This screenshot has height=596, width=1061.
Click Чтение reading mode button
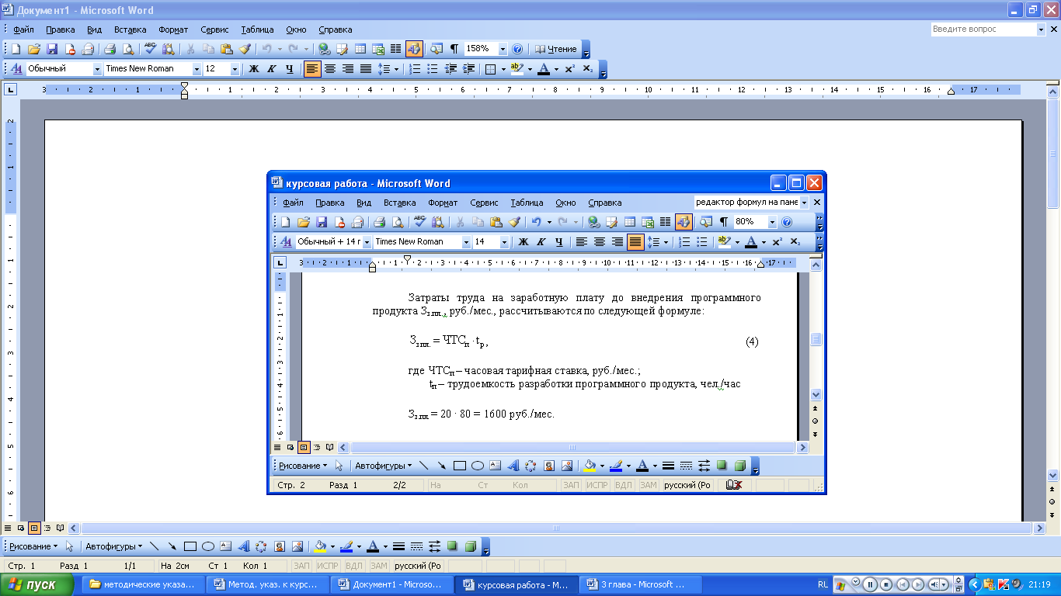[x=556, y=49]
